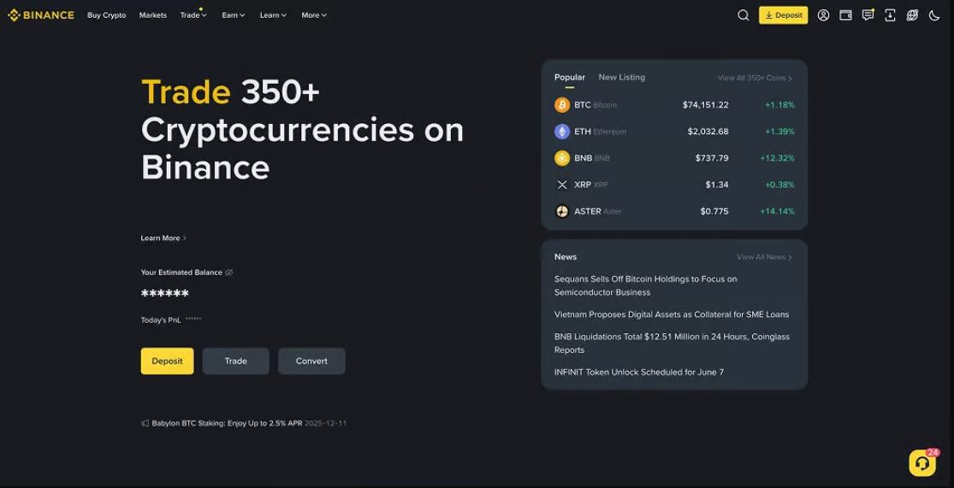Open the chat messages icon
Screen dimensions: 954x488
[868, 15]
